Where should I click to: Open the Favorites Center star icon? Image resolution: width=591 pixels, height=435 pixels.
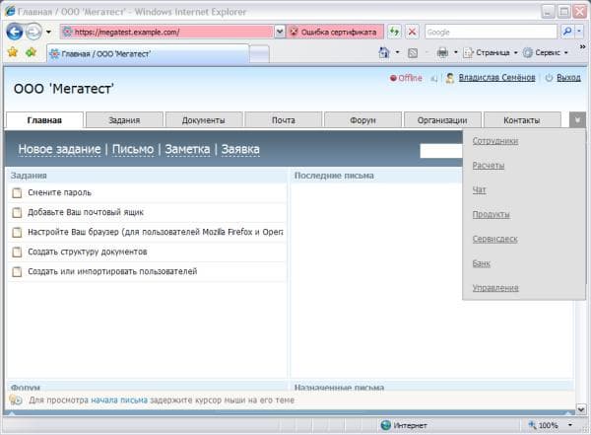[13, 52]
